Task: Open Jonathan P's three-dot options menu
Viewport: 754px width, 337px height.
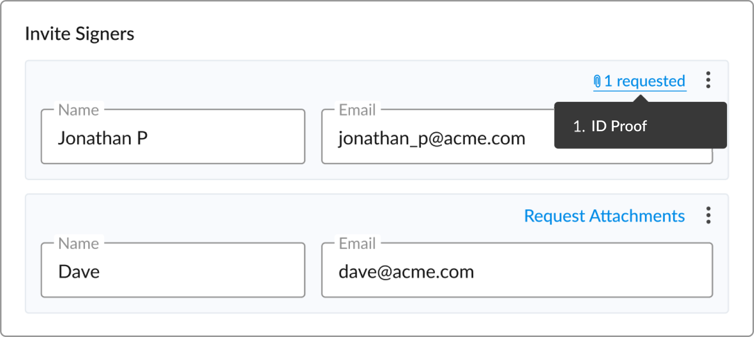Action: (708, 80)
